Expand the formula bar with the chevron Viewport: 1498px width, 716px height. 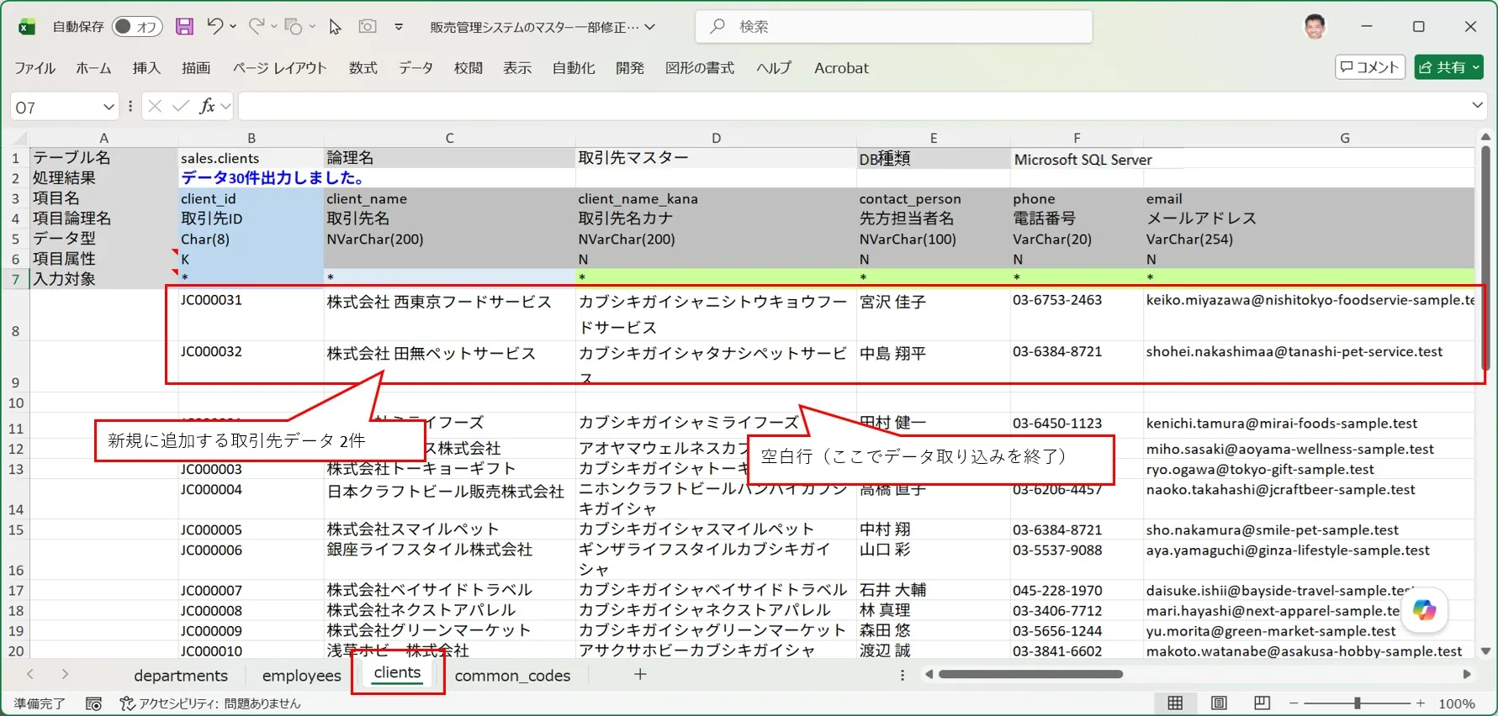1478,106
